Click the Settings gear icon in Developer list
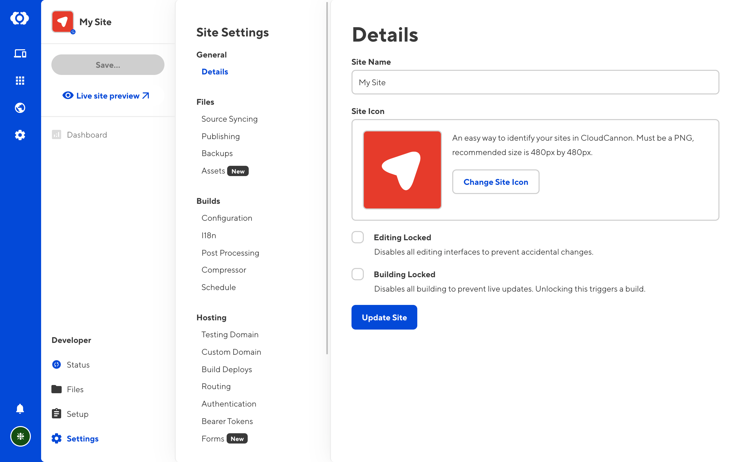Image resolution: width=740 pixels, height=462 pixels. [57, 438]
